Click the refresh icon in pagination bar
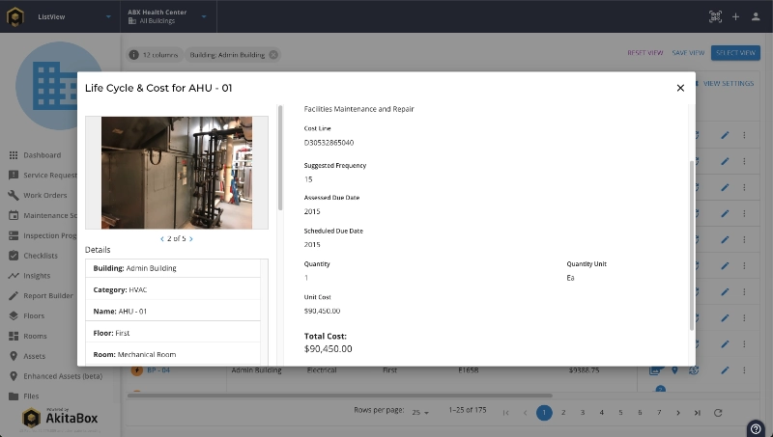 pos(718,413)
